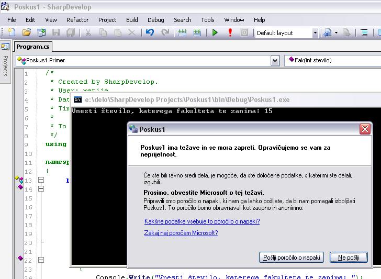Click the Save All toolbar icon
Screen dimensions: 381x279
[71, 32]
